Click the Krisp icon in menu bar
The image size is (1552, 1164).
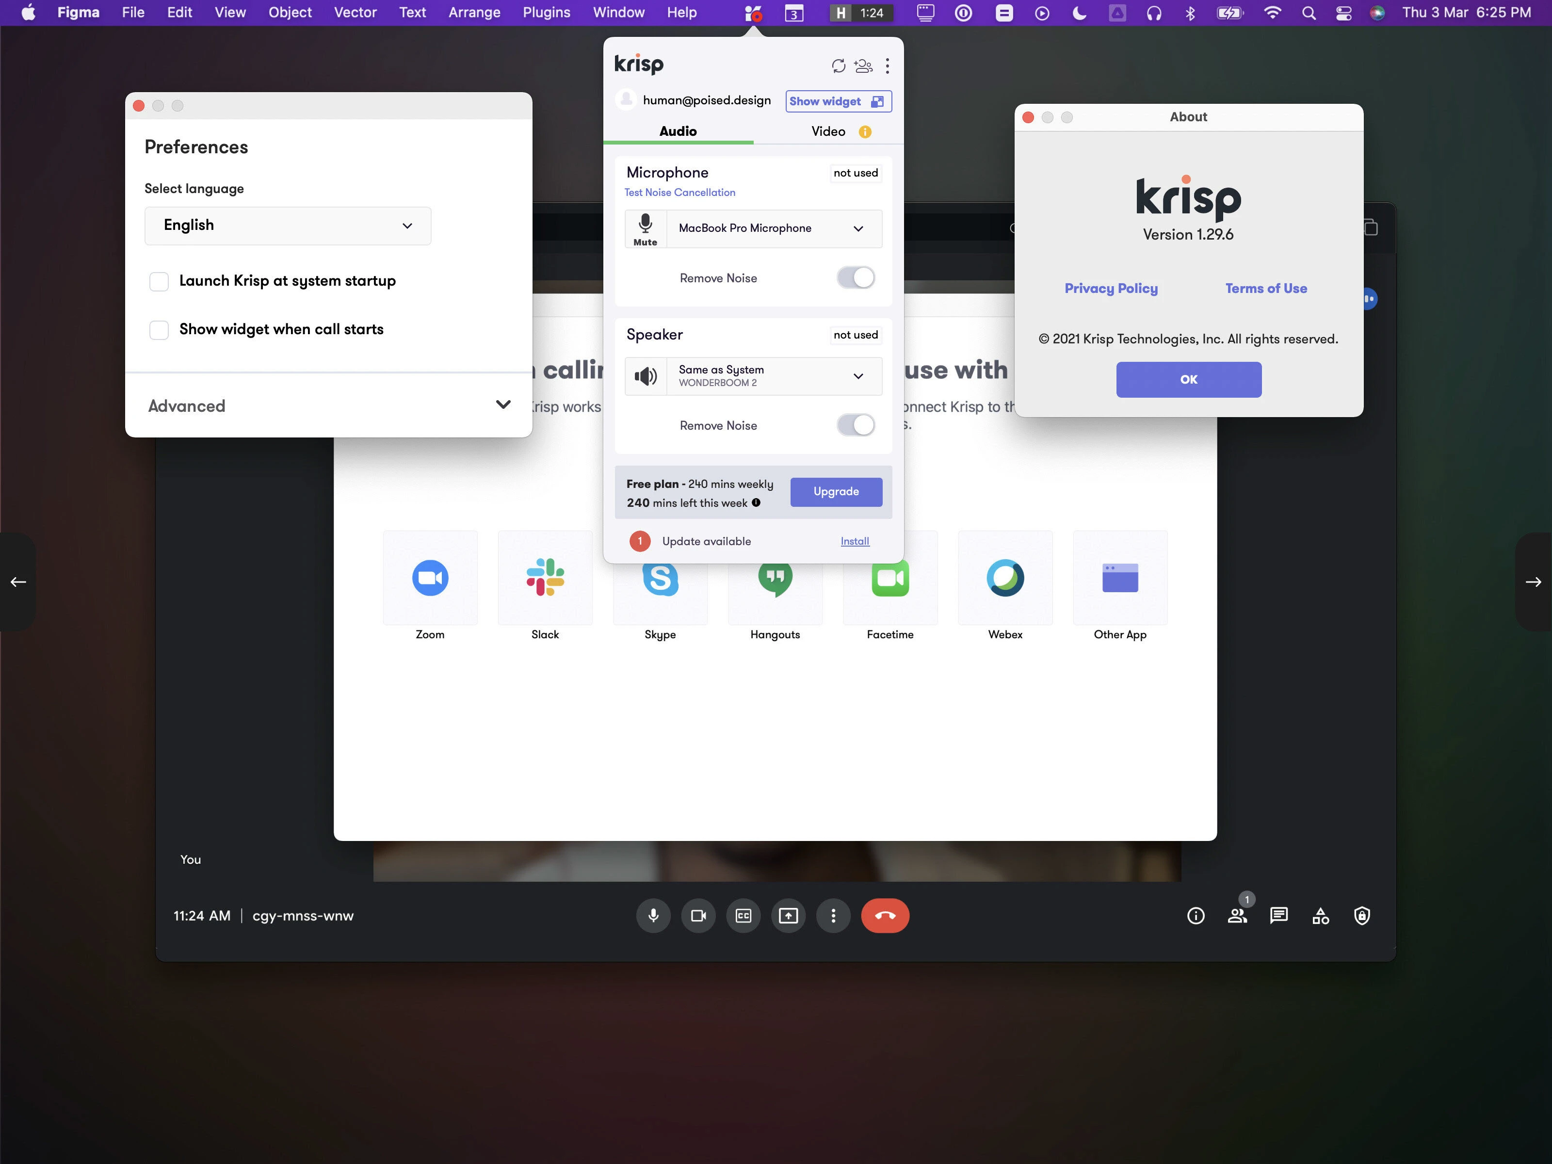point(753,13)
